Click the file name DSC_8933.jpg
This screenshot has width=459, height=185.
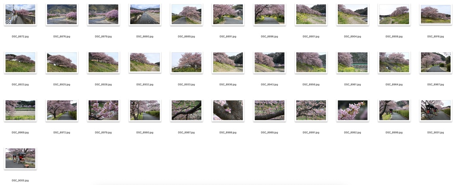click(x=186, y=84)
